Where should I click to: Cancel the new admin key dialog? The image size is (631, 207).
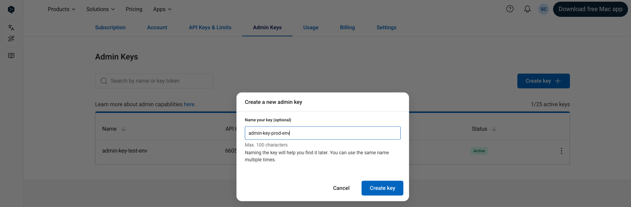tap(341, 188)
